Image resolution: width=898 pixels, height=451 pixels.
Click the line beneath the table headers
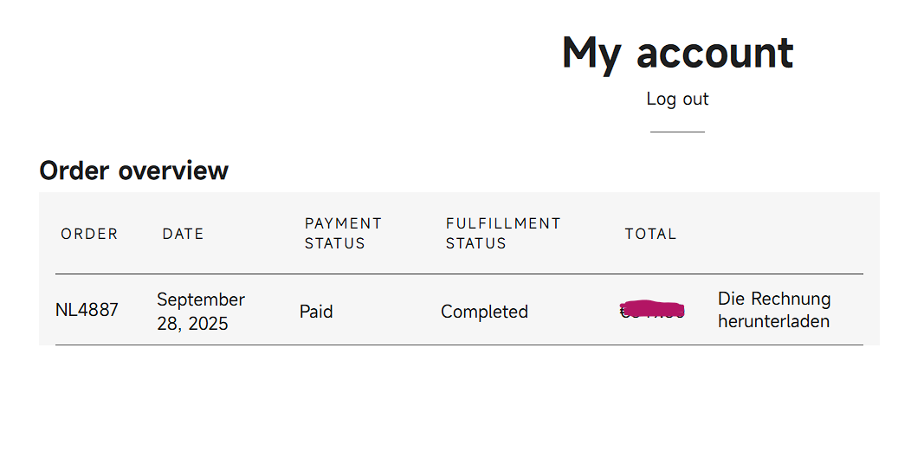(x=459, y=274)
